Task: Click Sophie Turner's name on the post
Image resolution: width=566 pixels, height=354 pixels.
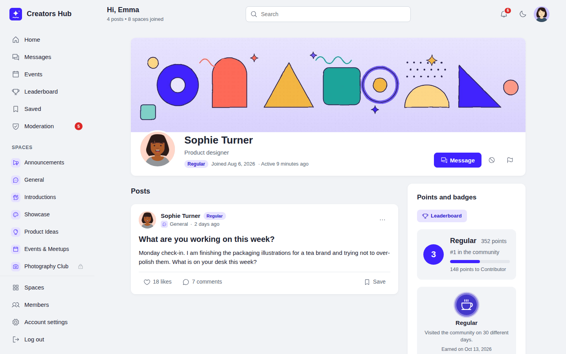Action: (x=180, y=216)
